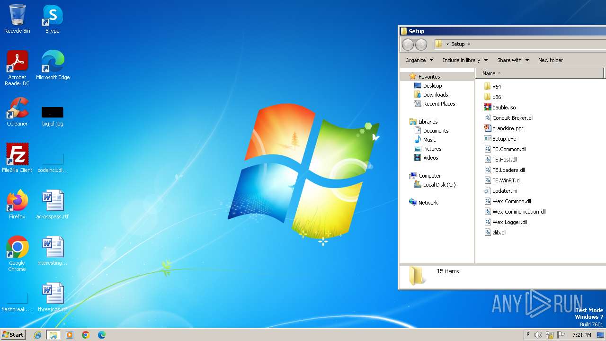Open the Documents library

(x=436, y=131)
